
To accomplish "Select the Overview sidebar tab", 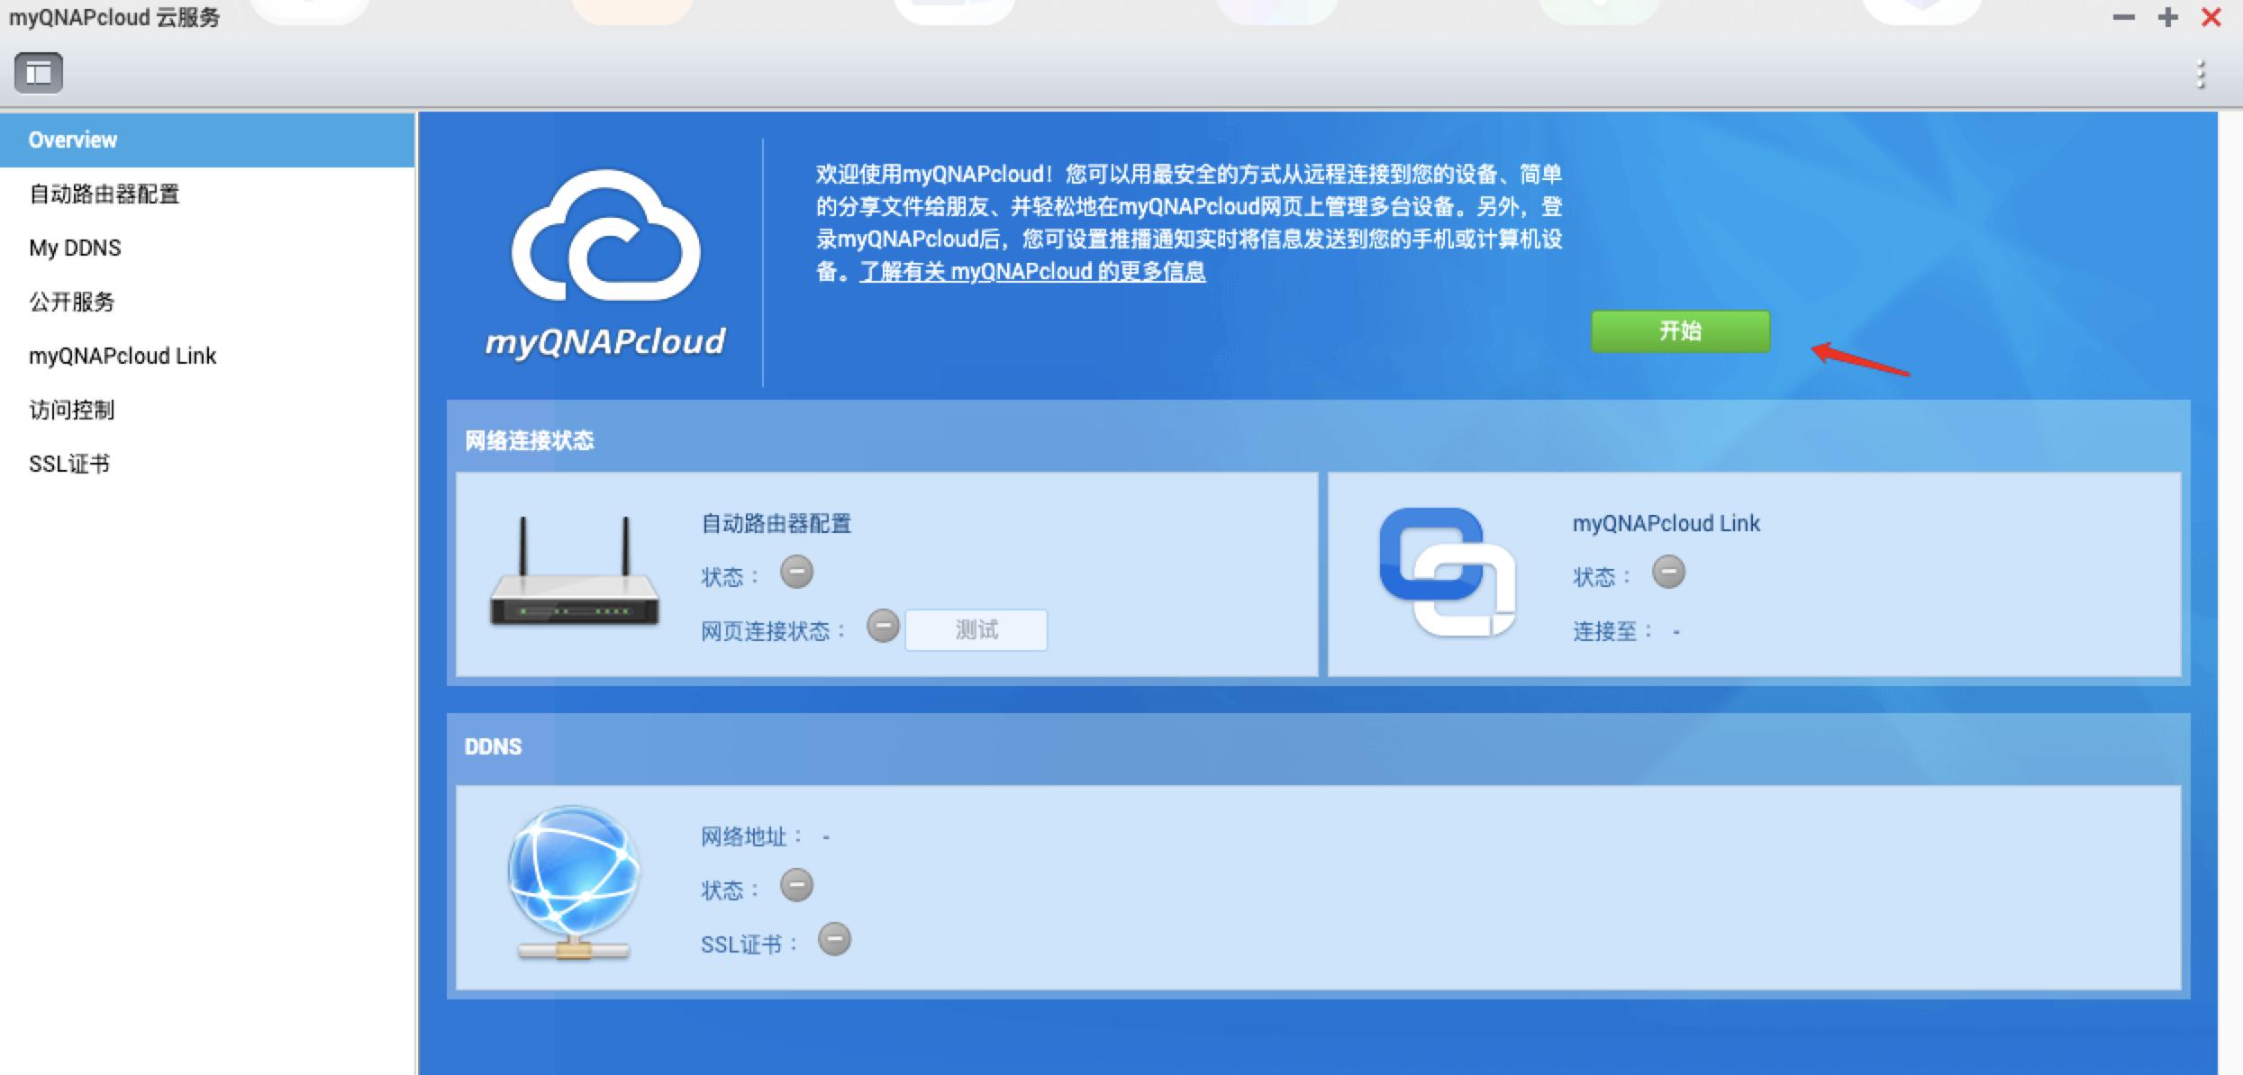I will 73,139.
